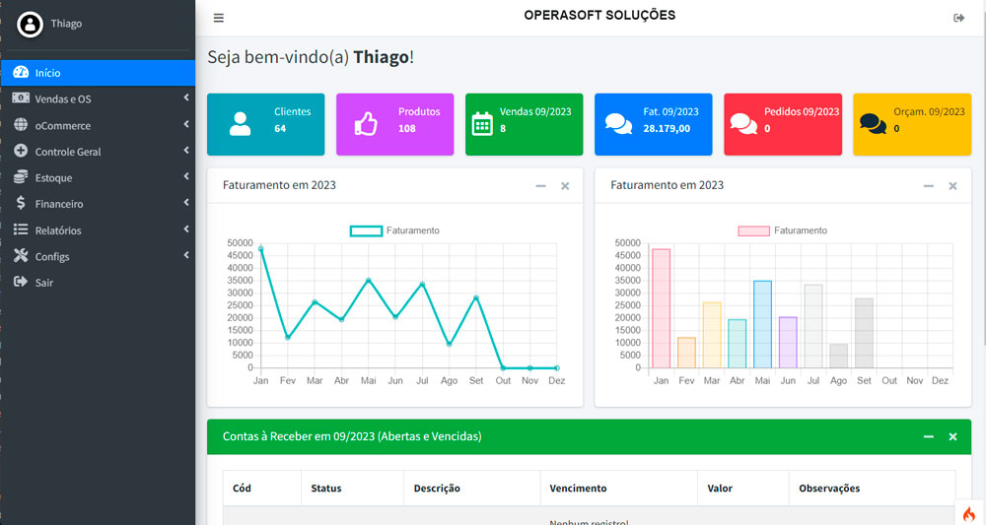Click the logout icon in top-right header

tap(958, 18)
